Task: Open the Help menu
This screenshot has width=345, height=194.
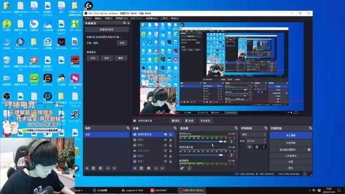Action: 175,19
